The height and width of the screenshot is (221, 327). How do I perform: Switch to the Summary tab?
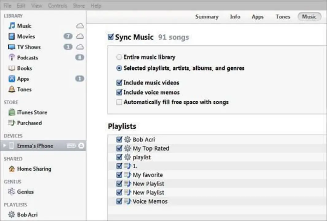207,17
